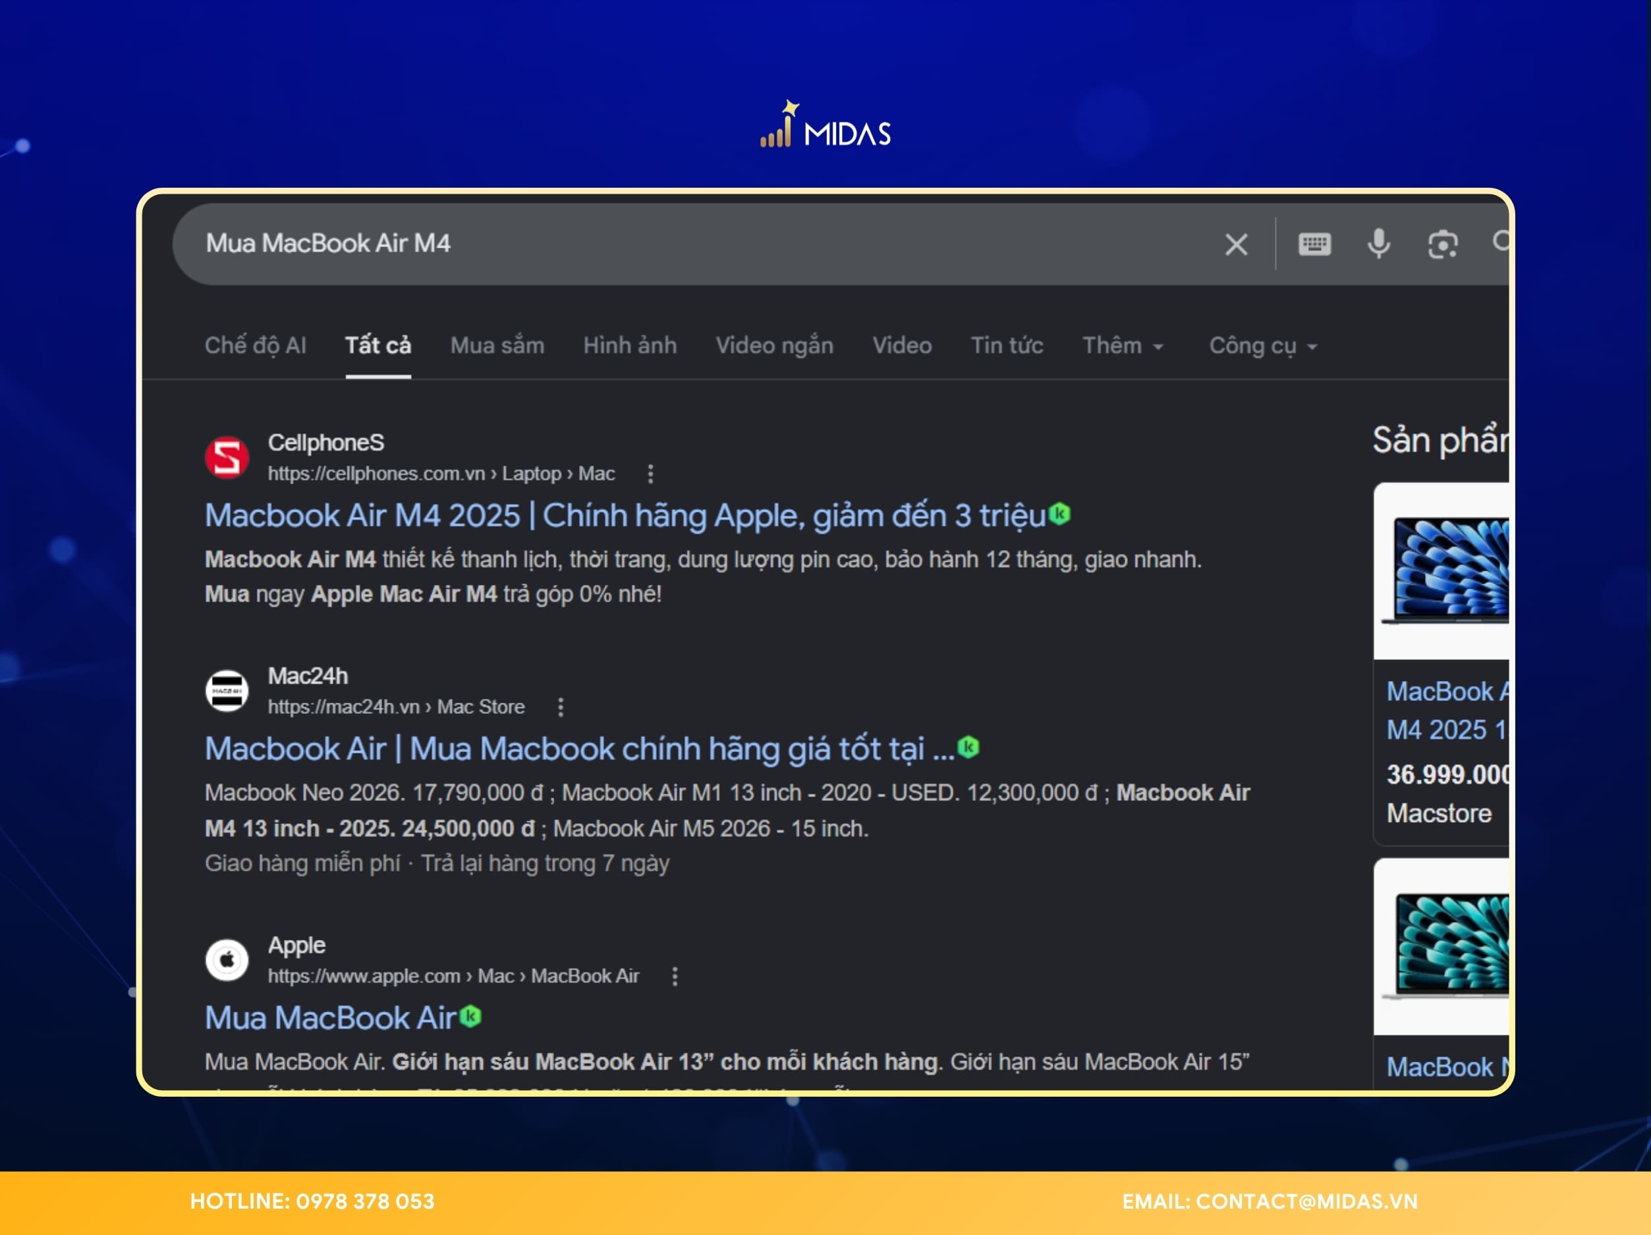Open the Video ngắn tab
Image resolution: width=1651 pixels, height=1235 pixels.
[774, 346]
